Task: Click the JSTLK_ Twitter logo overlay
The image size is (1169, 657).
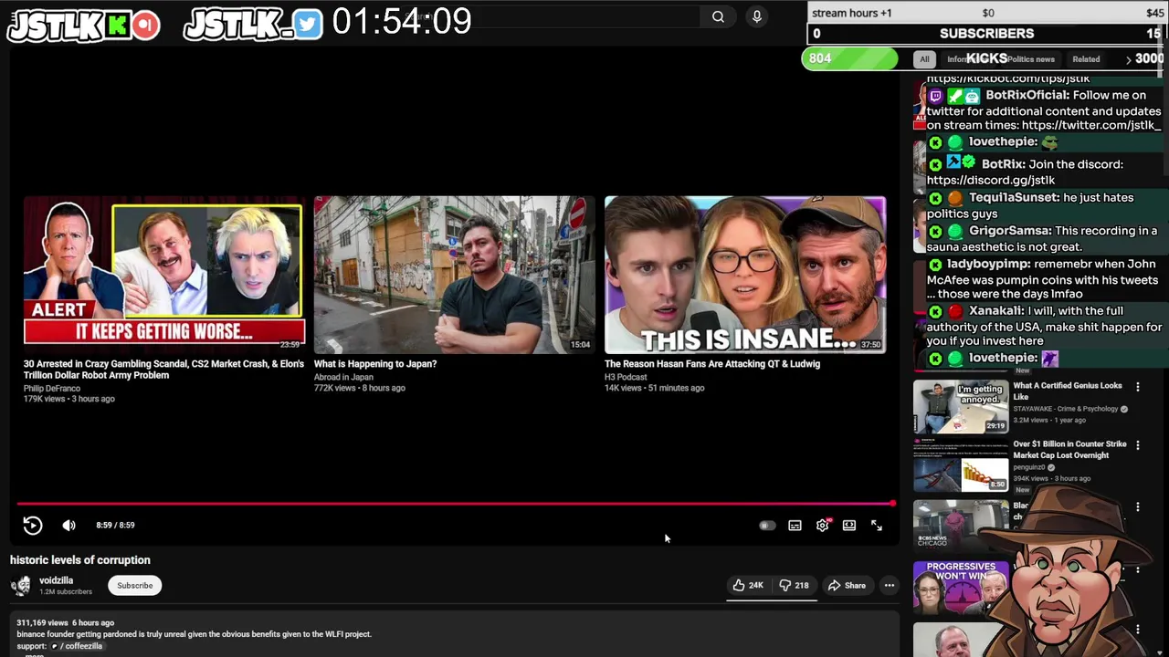Action: [253, 25]
